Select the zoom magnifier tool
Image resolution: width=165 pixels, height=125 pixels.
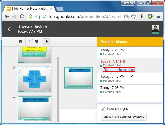(x=37, y=42)
